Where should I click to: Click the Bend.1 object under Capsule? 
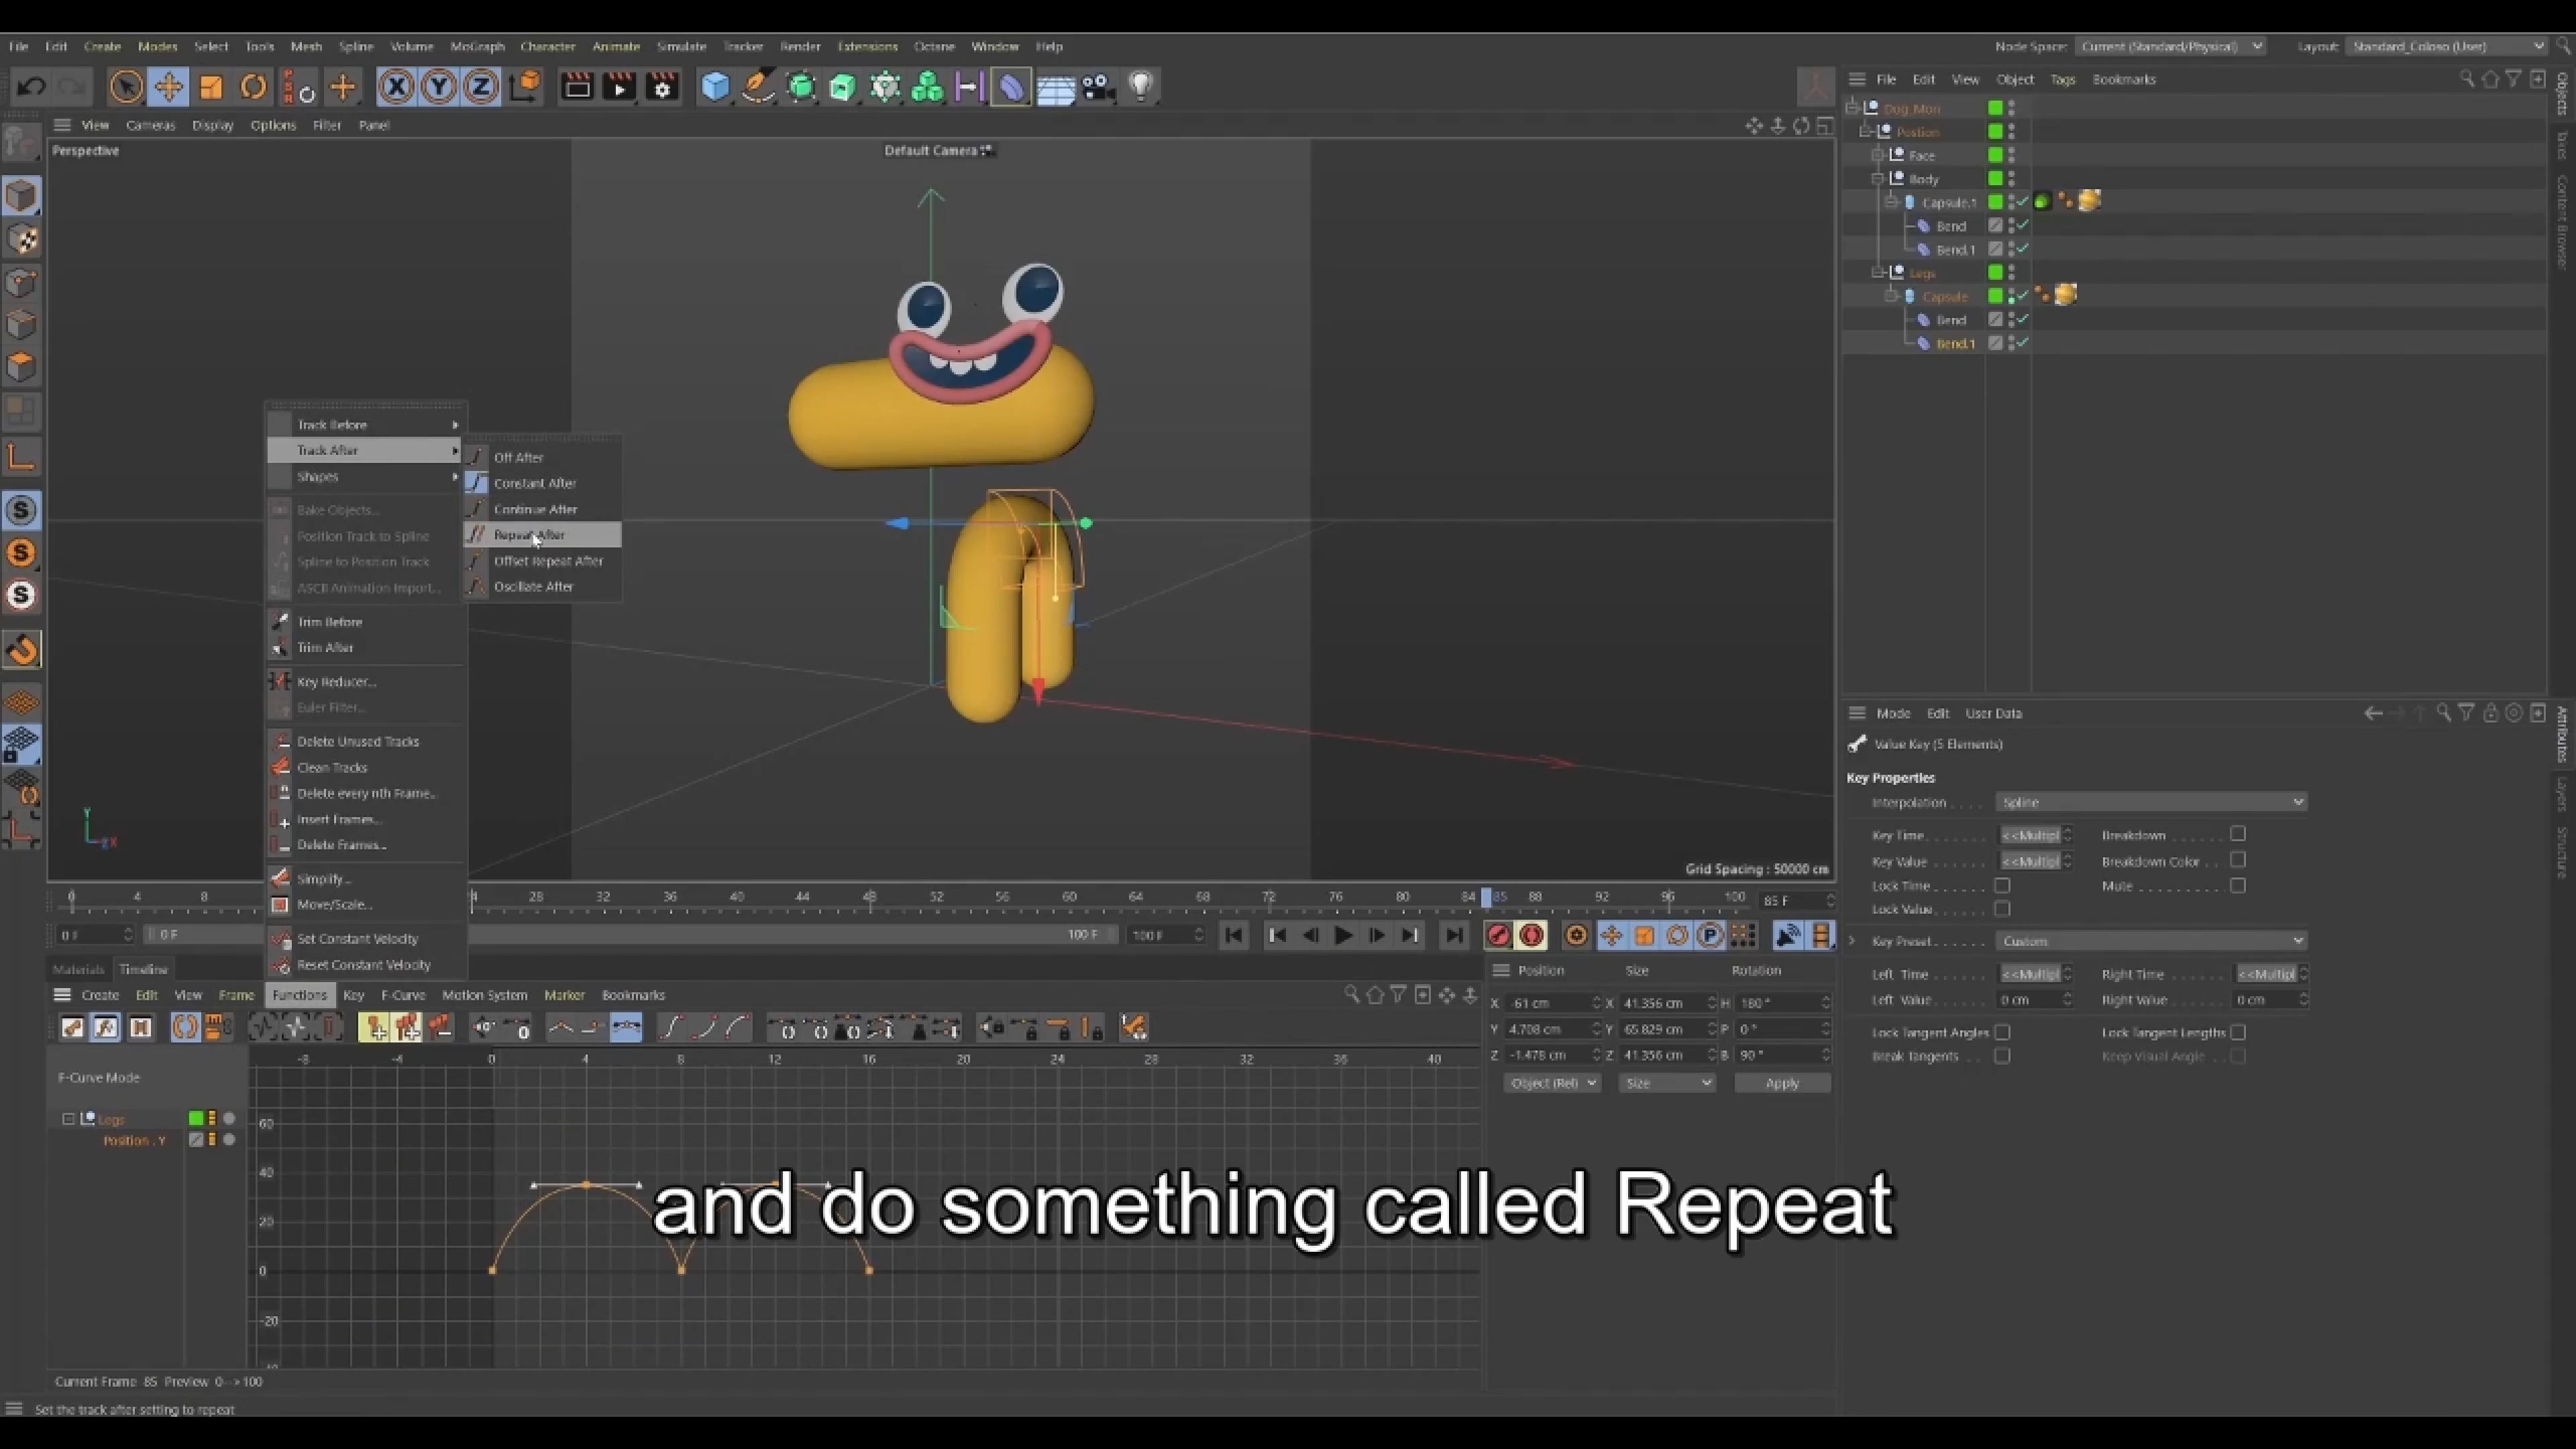[1955, 343]
